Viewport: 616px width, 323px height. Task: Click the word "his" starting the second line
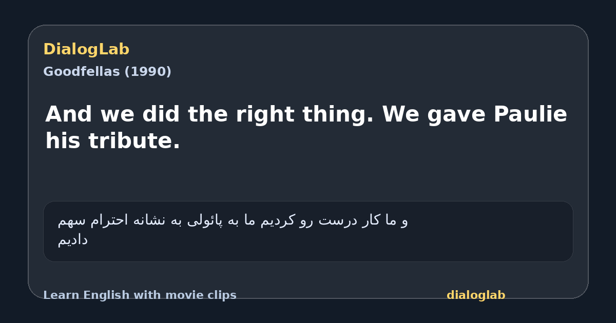pyautogui.click(x=63, y=141)
